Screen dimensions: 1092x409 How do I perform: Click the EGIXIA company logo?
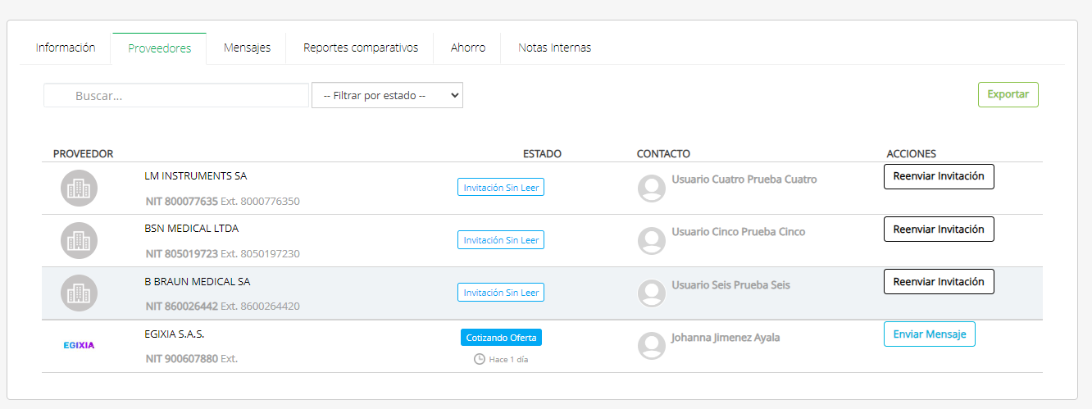pos(79,345)
